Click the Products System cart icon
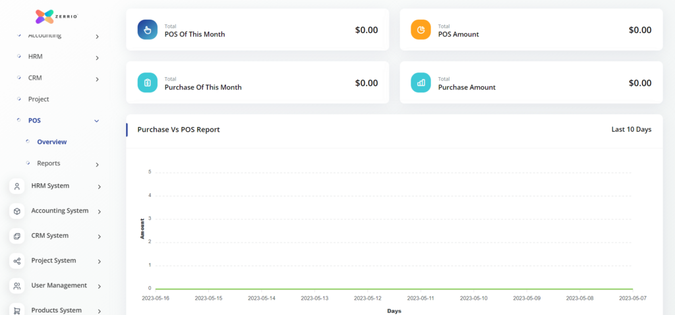 point(17,310)
